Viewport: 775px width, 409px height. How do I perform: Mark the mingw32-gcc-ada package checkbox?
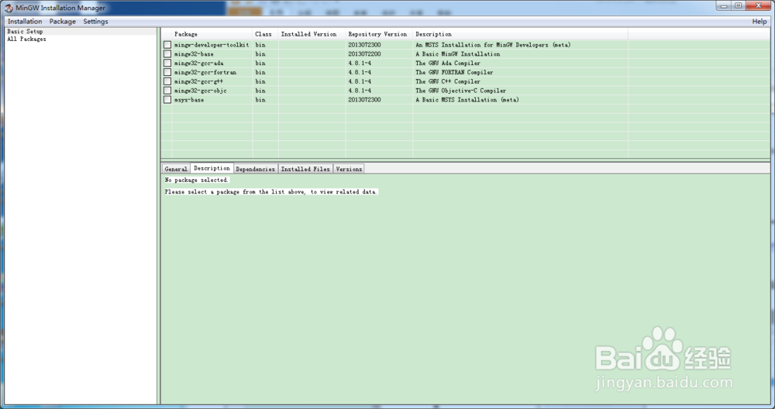click(x=167, y=64)
